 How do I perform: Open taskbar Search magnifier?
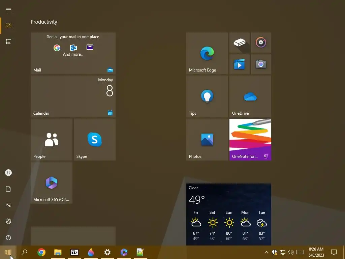[x=24, y=252]
